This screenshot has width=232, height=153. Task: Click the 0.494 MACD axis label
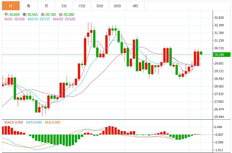coord(218,127)
